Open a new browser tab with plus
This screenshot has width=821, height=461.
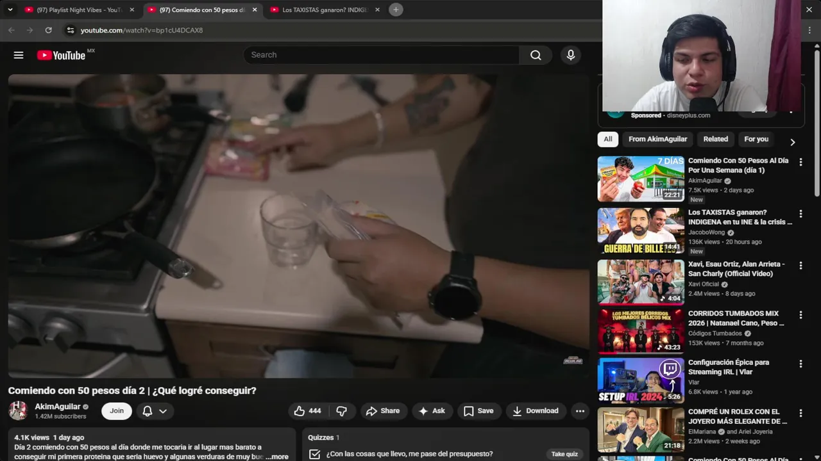tap(396, 10)
